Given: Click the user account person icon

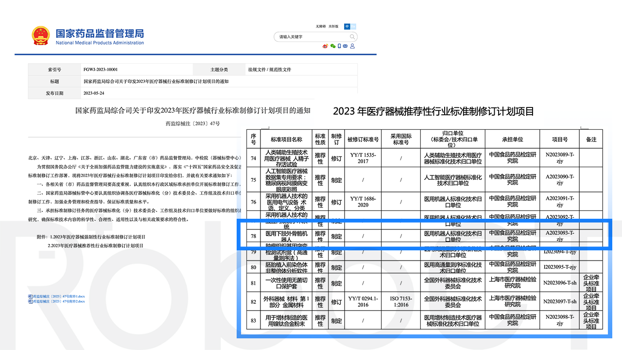Looking at the screenshot, I should click(352, 46).
